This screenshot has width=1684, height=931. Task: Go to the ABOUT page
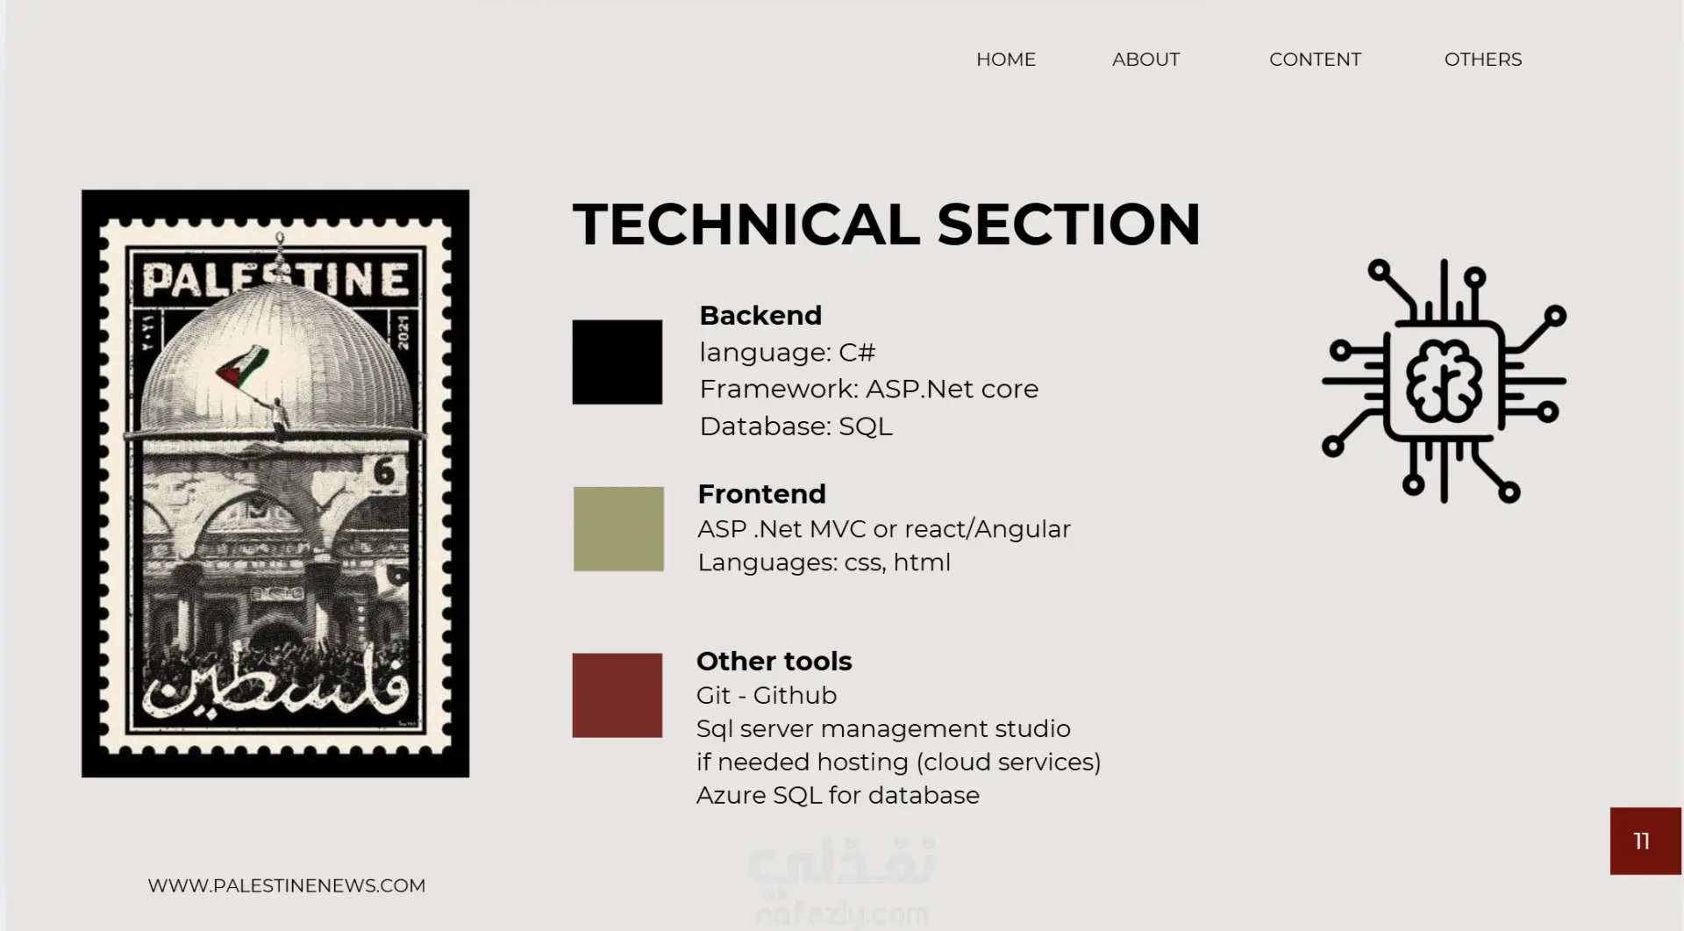(x=1145, y=60)
